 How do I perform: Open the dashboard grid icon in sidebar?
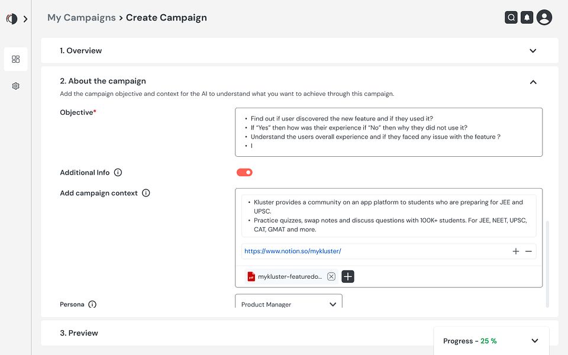pyautogui.click(x=16, y=59)
